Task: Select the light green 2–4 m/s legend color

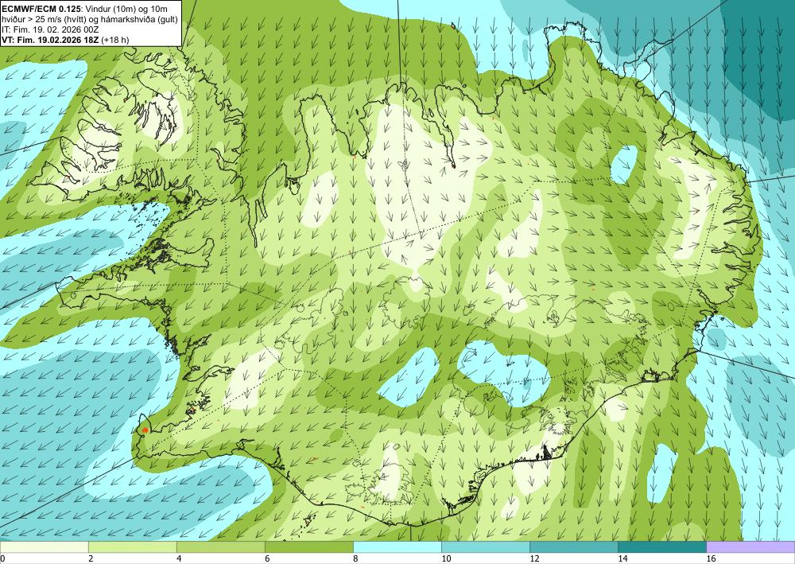Action: (x=132, y=546)
